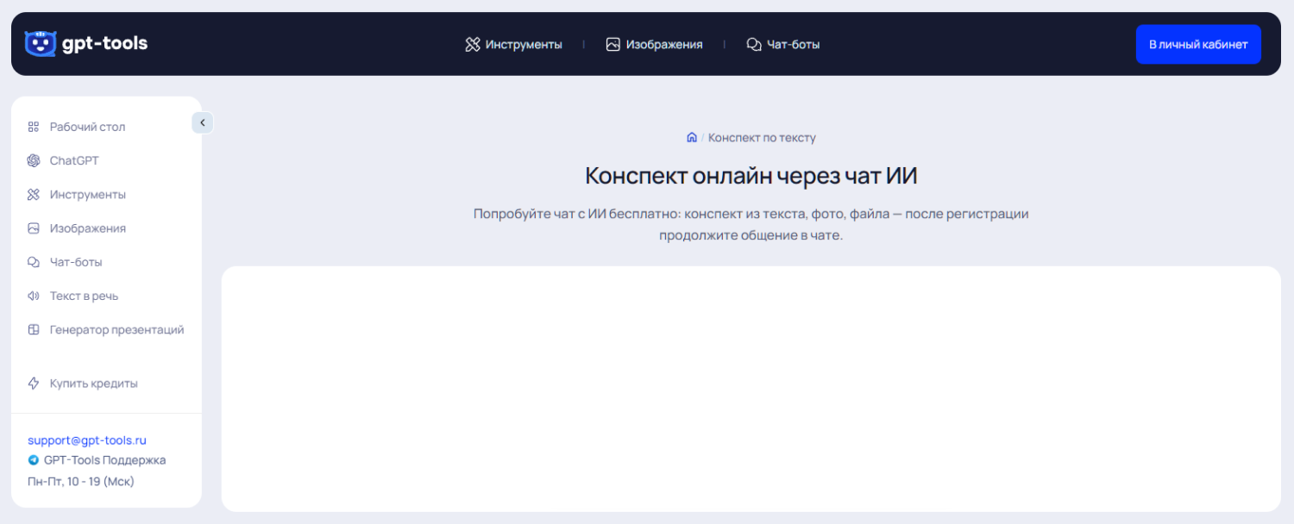Image resolution: width=1294 pixels, height=524 pixels.
Task: Click the Купить кредиты lightning icon
Action: click(33, 384)
